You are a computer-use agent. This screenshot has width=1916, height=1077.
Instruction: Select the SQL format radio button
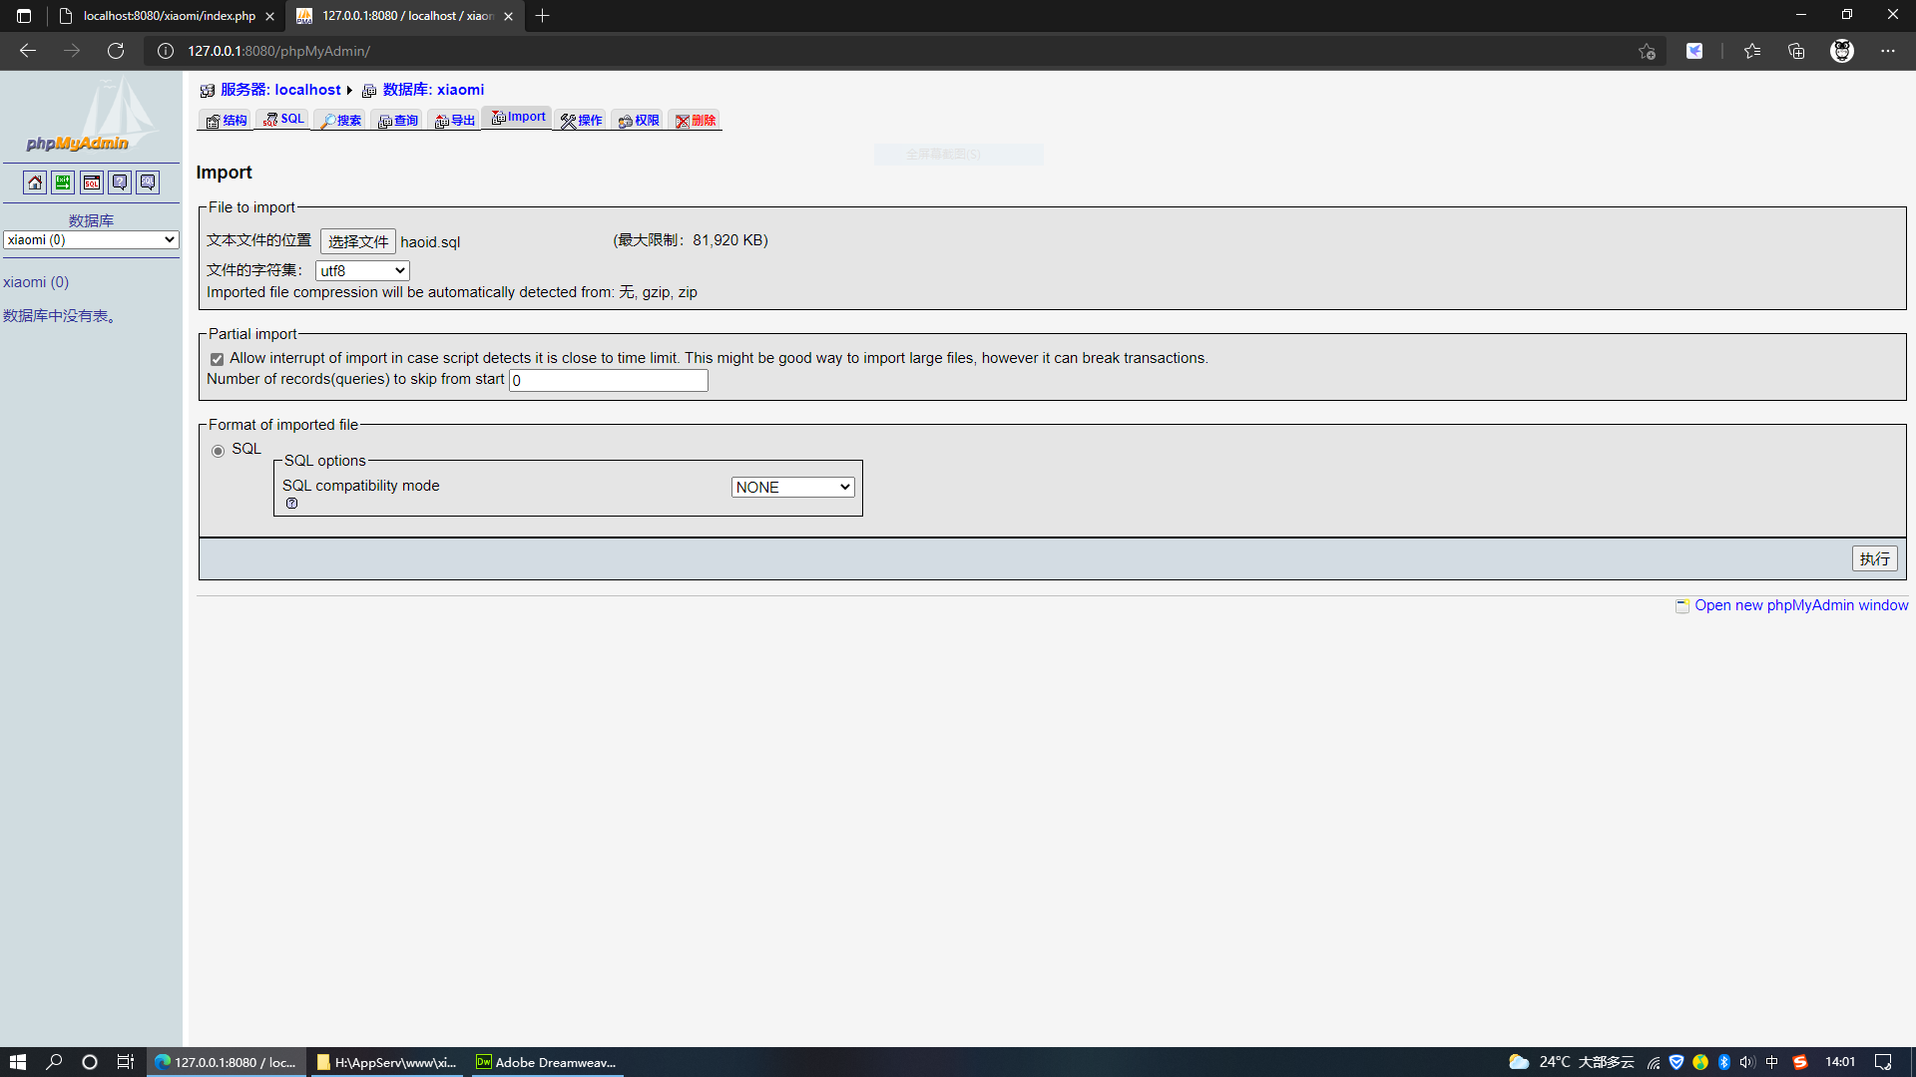tap(218, 451)
